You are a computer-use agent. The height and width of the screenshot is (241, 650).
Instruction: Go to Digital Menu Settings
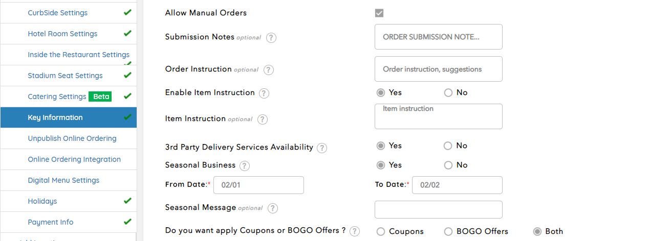click(x=63, y=180)
